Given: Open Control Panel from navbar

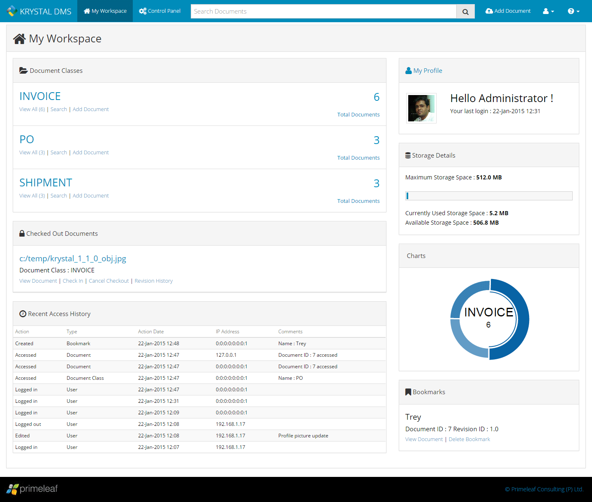Looking at the screenshot, I should pyautogui.click(x=160, y=11).
